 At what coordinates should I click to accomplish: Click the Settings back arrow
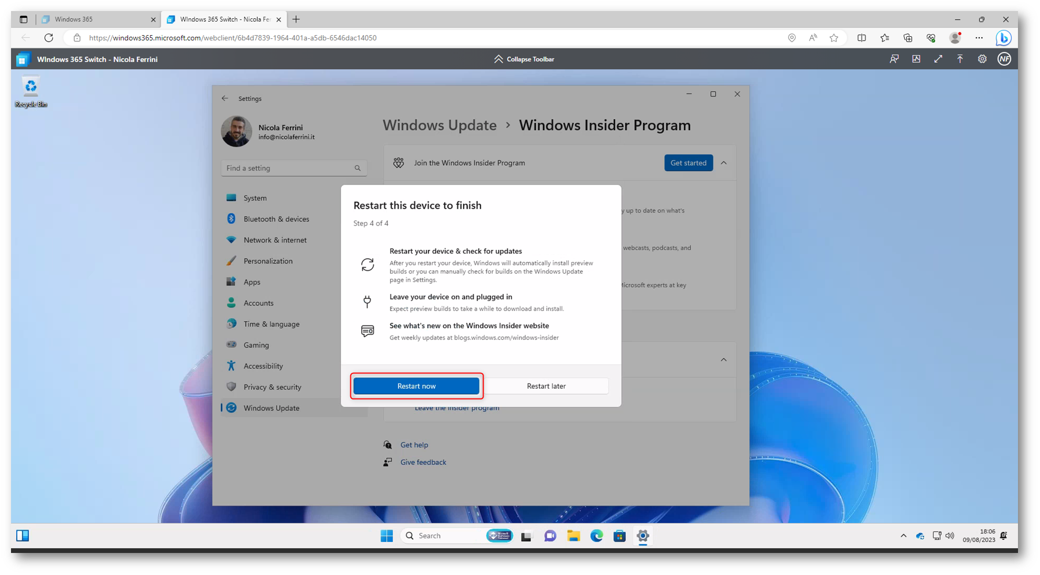click(x=225, y=99)
